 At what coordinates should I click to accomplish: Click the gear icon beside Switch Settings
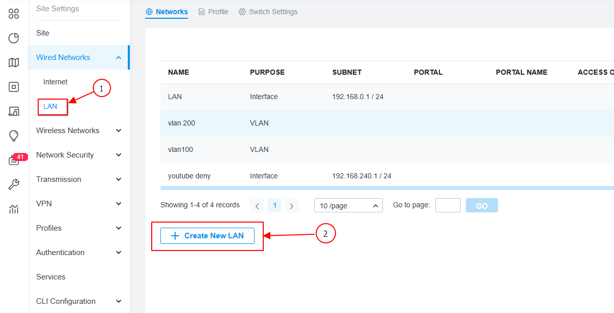coord(242,12)
